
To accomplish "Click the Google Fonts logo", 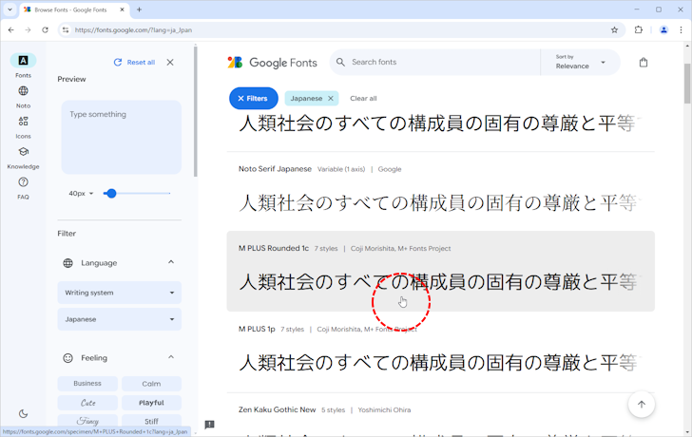I will pos(272,62).
